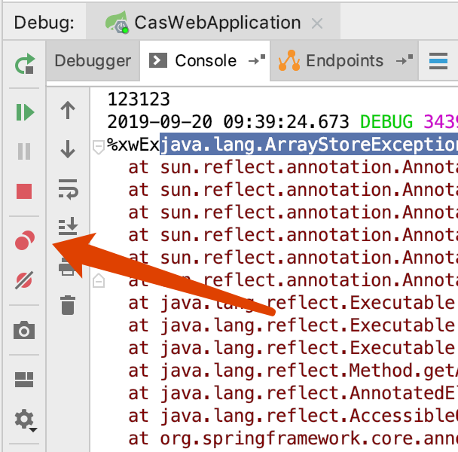Restore the default debug layout
458x452 pixels.
coord(24,379)
